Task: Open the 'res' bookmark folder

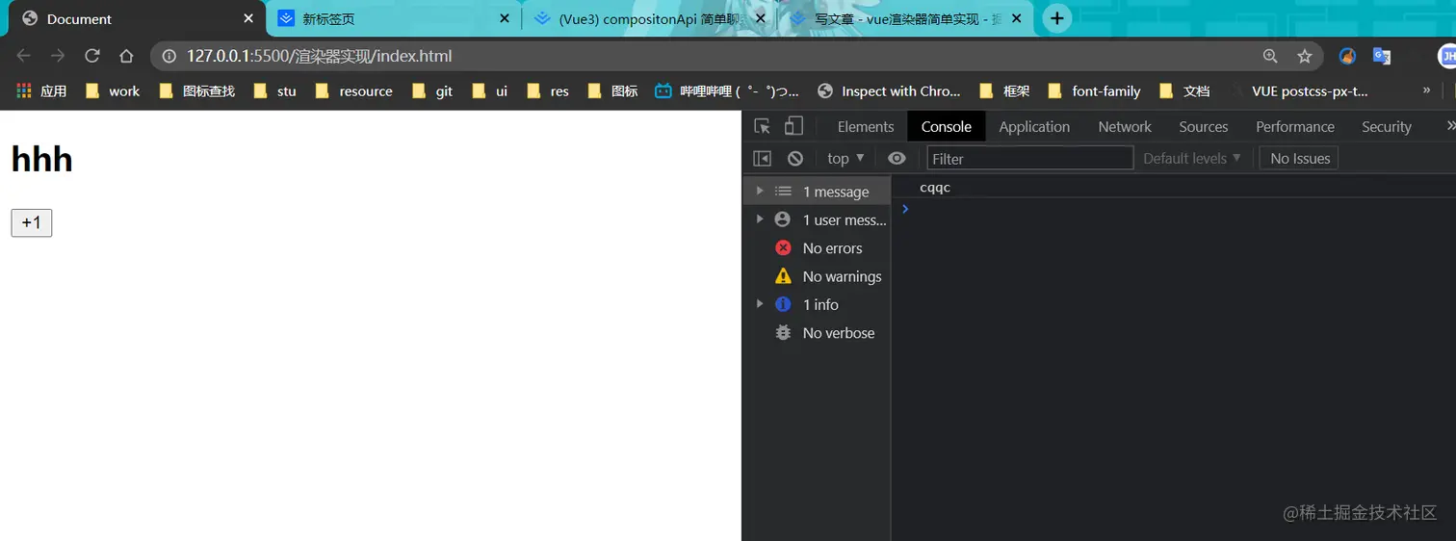Action: coord(548,90)
